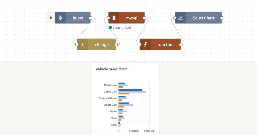Select the Classic Cars dark blue bar
Viewport: 257px width, 135px height.
click(130, 90)
